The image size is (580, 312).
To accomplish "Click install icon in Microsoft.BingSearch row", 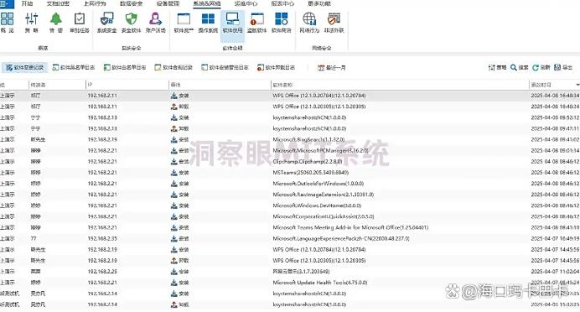I will tap(173, 139).
